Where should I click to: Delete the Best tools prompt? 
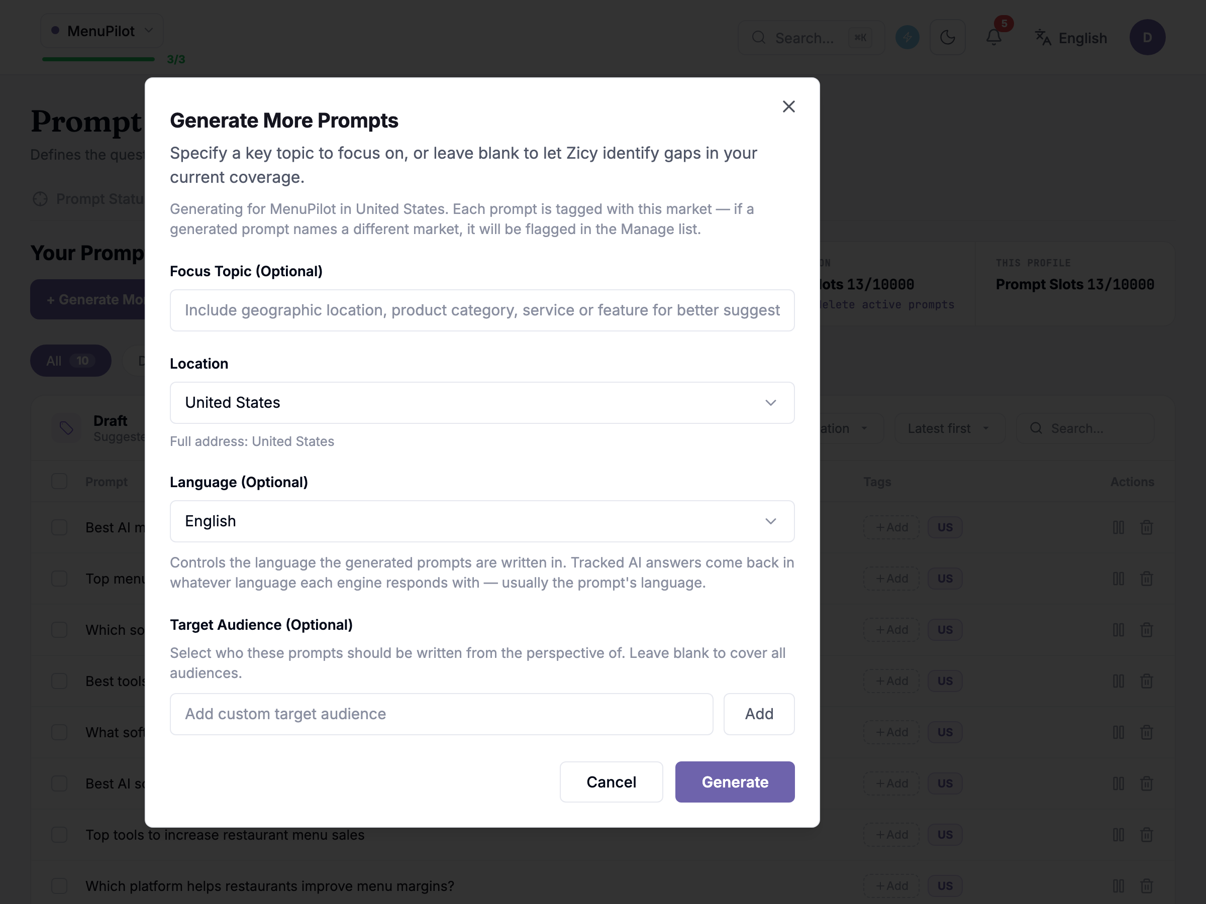1147,681
